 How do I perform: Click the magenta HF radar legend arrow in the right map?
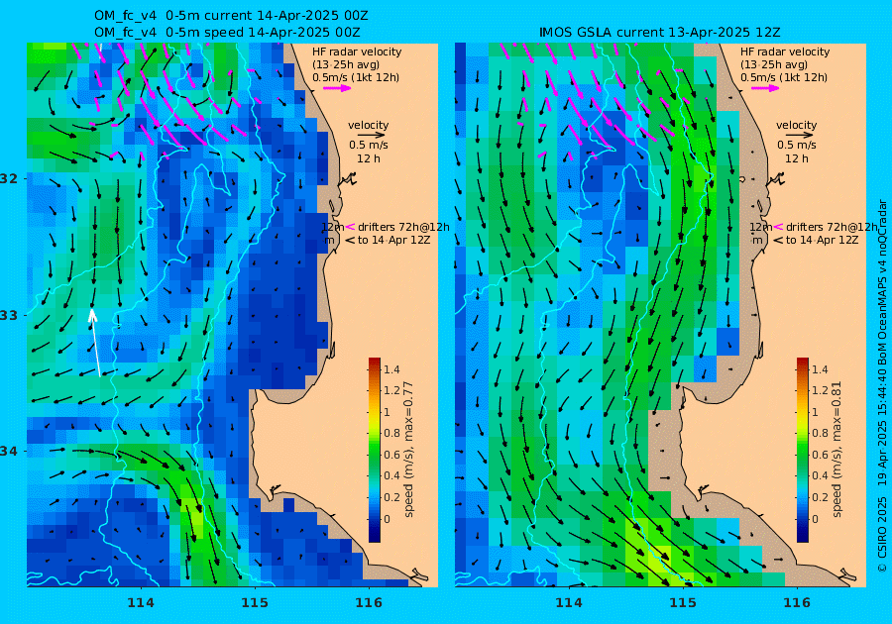[x=765, y=88]
